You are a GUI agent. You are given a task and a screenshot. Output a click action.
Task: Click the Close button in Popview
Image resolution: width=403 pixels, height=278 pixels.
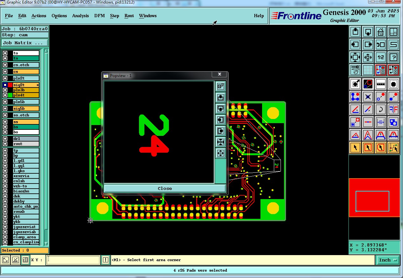pos(165,188)
